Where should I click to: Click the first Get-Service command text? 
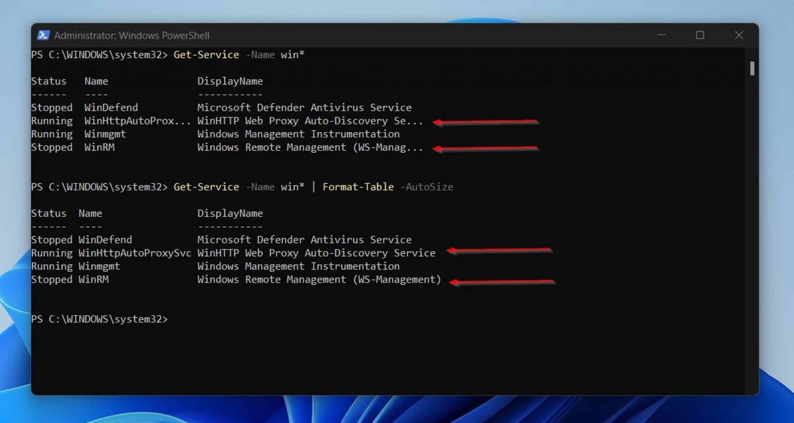pos(206,55)
